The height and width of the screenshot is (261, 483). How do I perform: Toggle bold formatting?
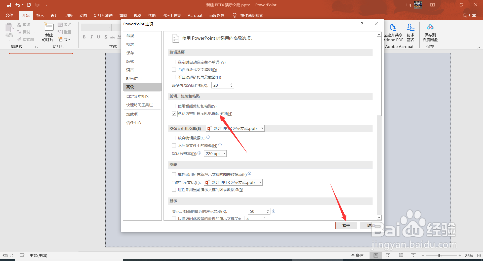pos(84,37)
